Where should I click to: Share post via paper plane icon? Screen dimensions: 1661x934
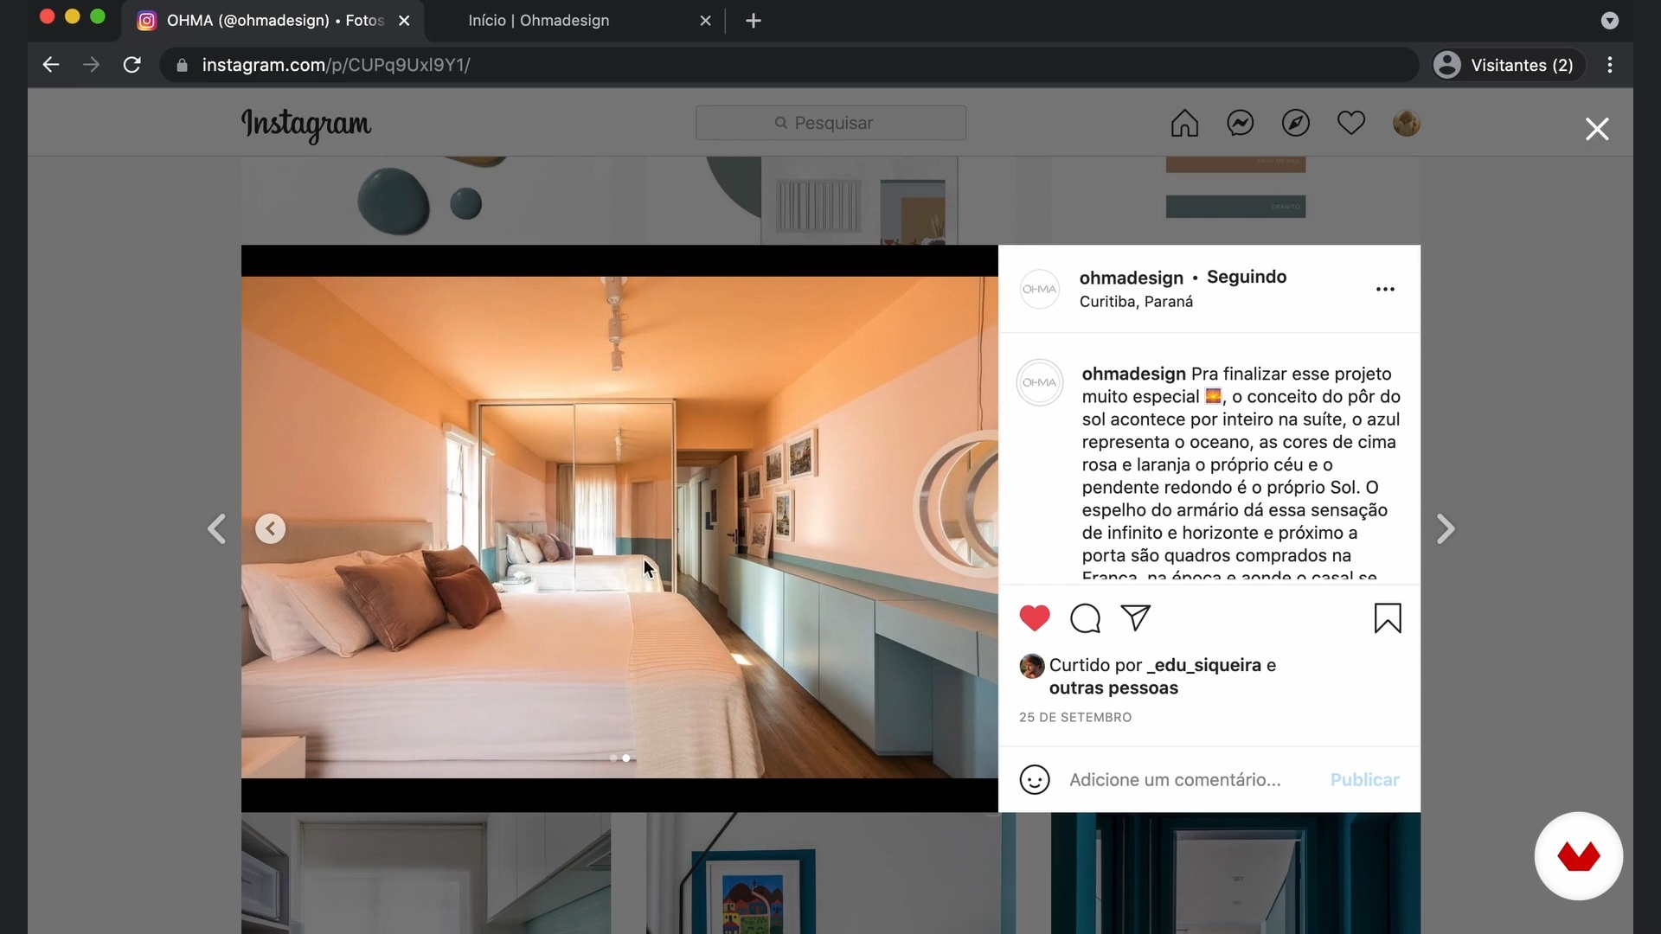[x=1135, y=617]
